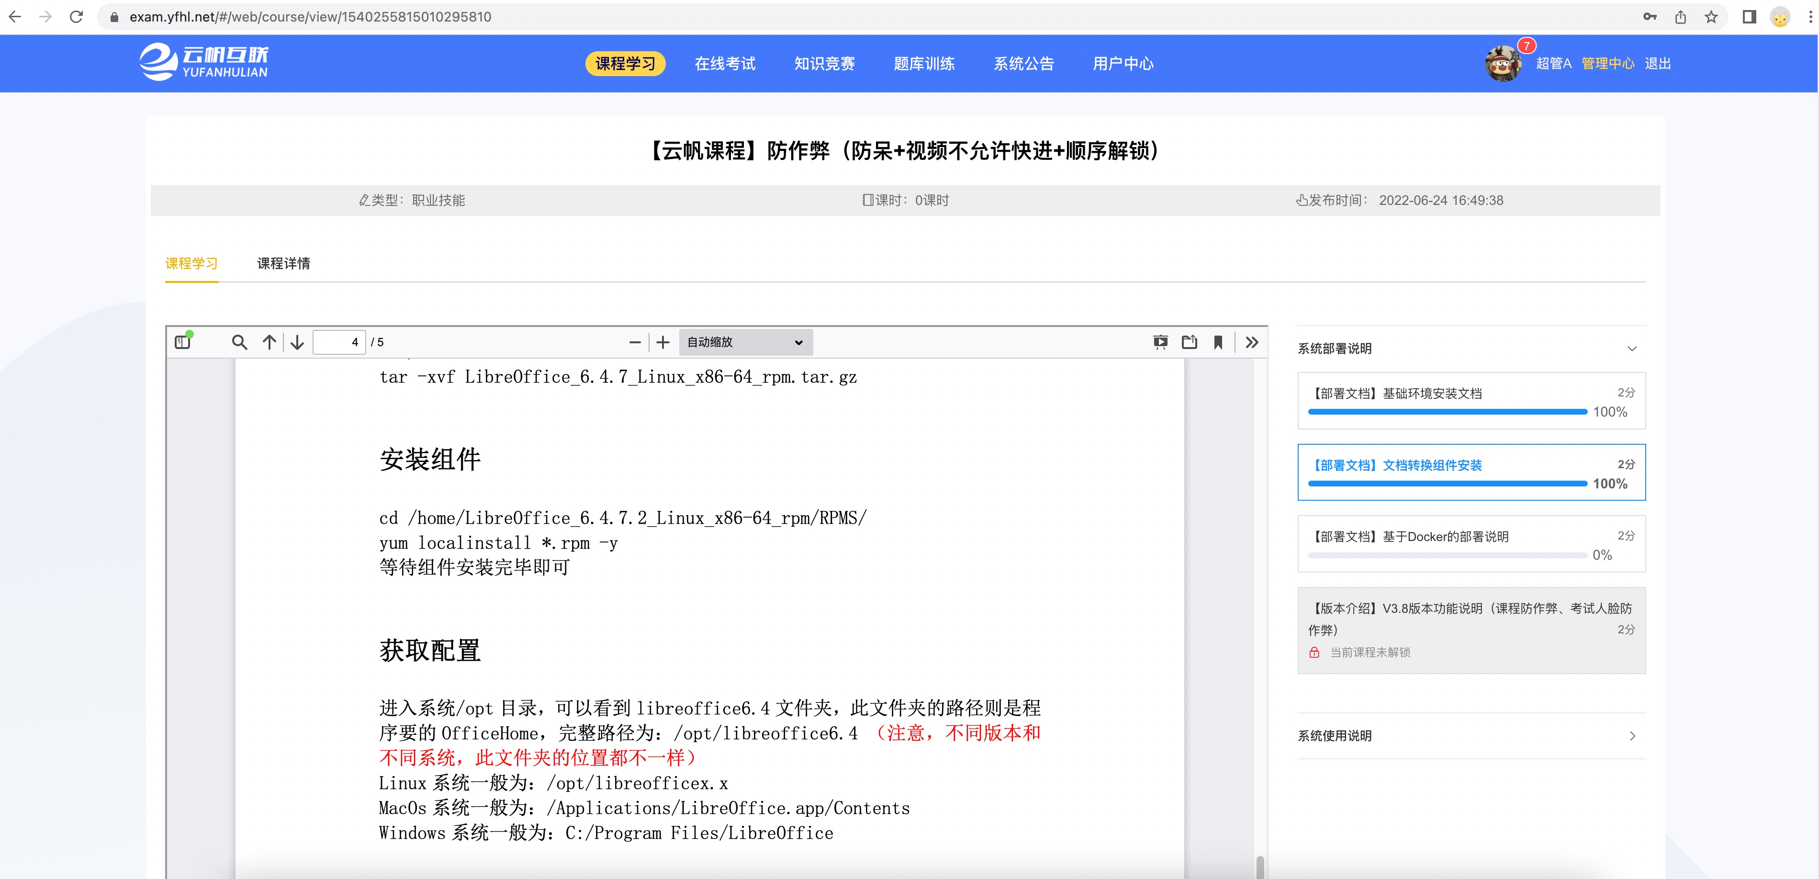Click the 获取配置 heading in the PDF
The image size is (1819, 879).
point(430,650)
